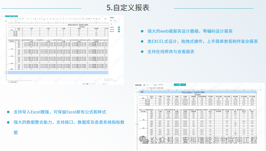Click column D header in report viewer
266x151 pixels.
[168, 90]
